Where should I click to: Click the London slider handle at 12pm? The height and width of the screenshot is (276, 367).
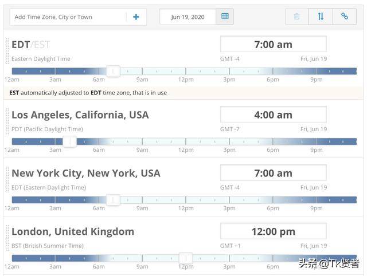click(185, 258)
